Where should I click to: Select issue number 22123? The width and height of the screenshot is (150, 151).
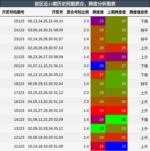[19, 48]
